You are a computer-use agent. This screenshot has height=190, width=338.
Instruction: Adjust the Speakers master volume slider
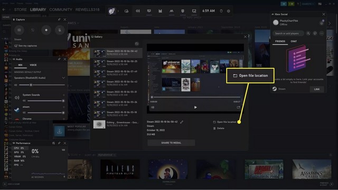(x=42, y=85)
